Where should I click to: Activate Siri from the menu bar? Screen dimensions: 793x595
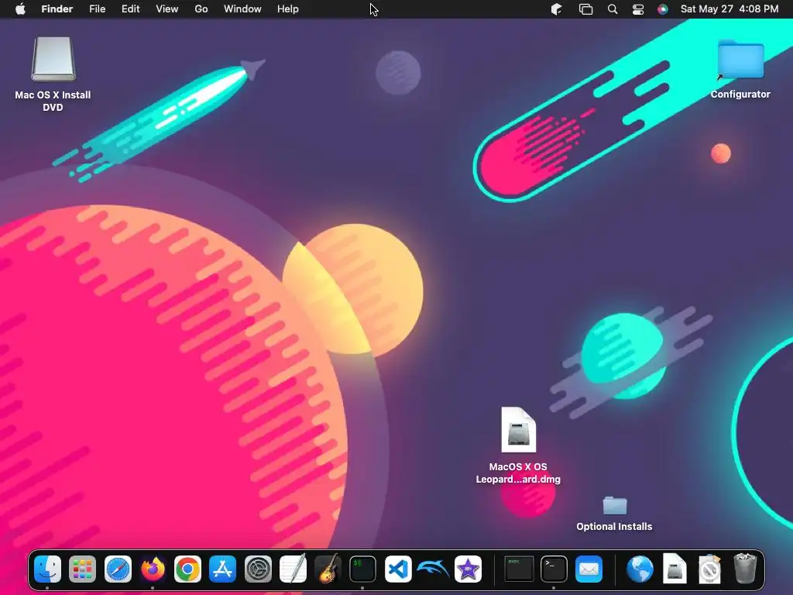tap(663, 9)
